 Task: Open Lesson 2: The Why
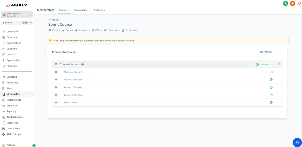point(73,87)
